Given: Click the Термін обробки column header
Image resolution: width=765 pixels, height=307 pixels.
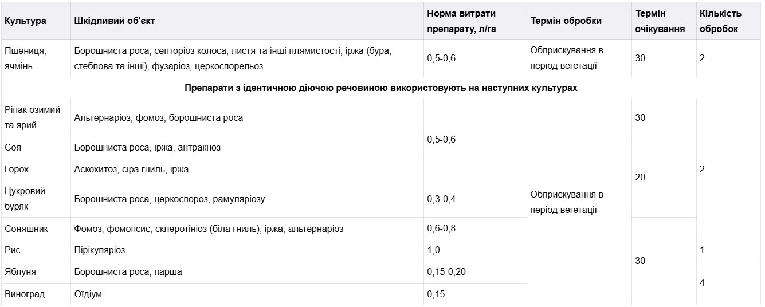Looking at the screenshot, I should 566,21.
